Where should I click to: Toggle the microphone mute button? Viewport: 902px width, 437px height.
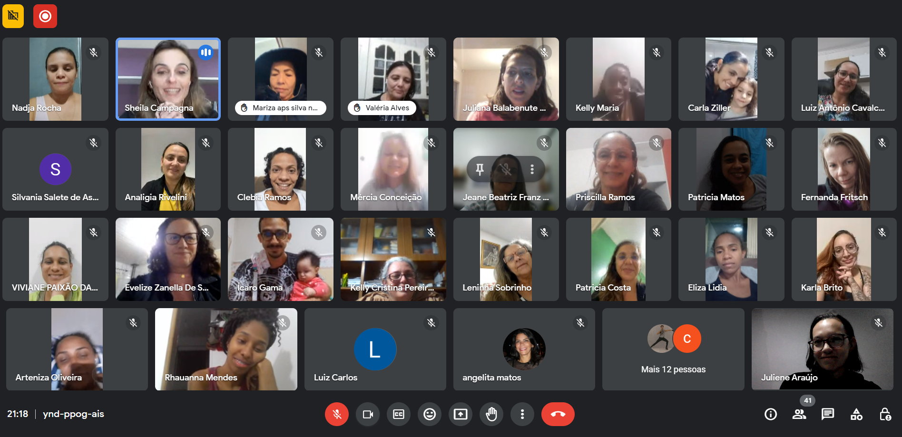(337, 414)
